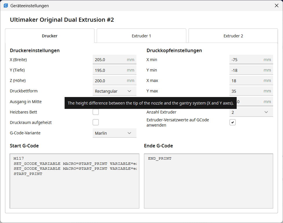Open the Extruder 2 tab

(233, 36)
